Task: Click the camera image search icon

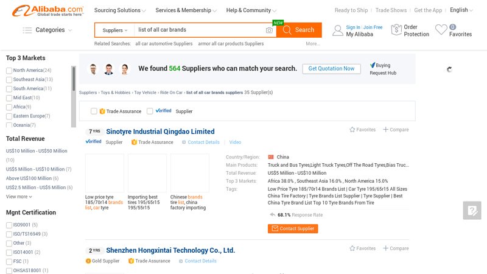Action: 269,30
